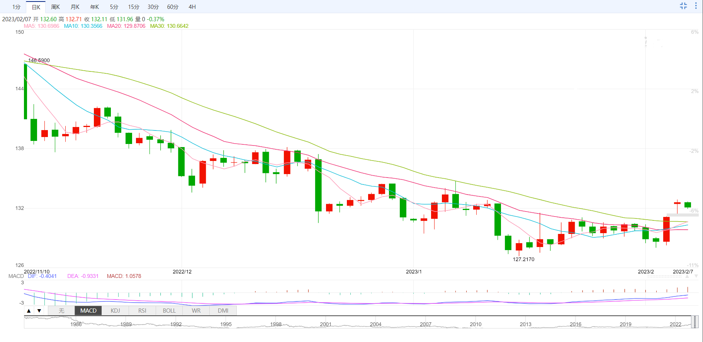Click the timeline range slider handle

tap(694, 322)
